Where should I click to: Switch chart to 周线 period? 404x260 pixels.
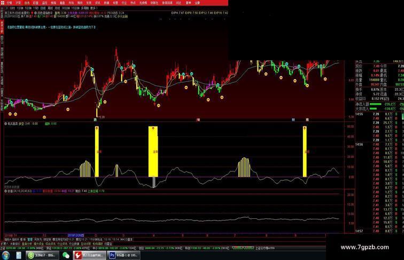point(50,8)
